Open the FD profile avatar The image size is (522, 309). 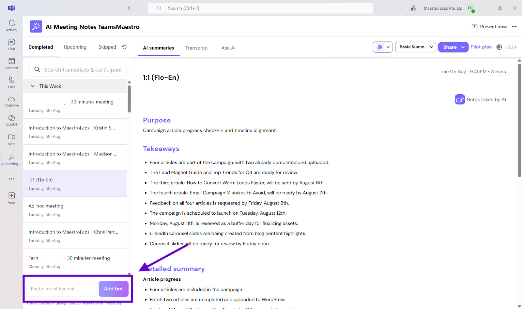(470, 8)
